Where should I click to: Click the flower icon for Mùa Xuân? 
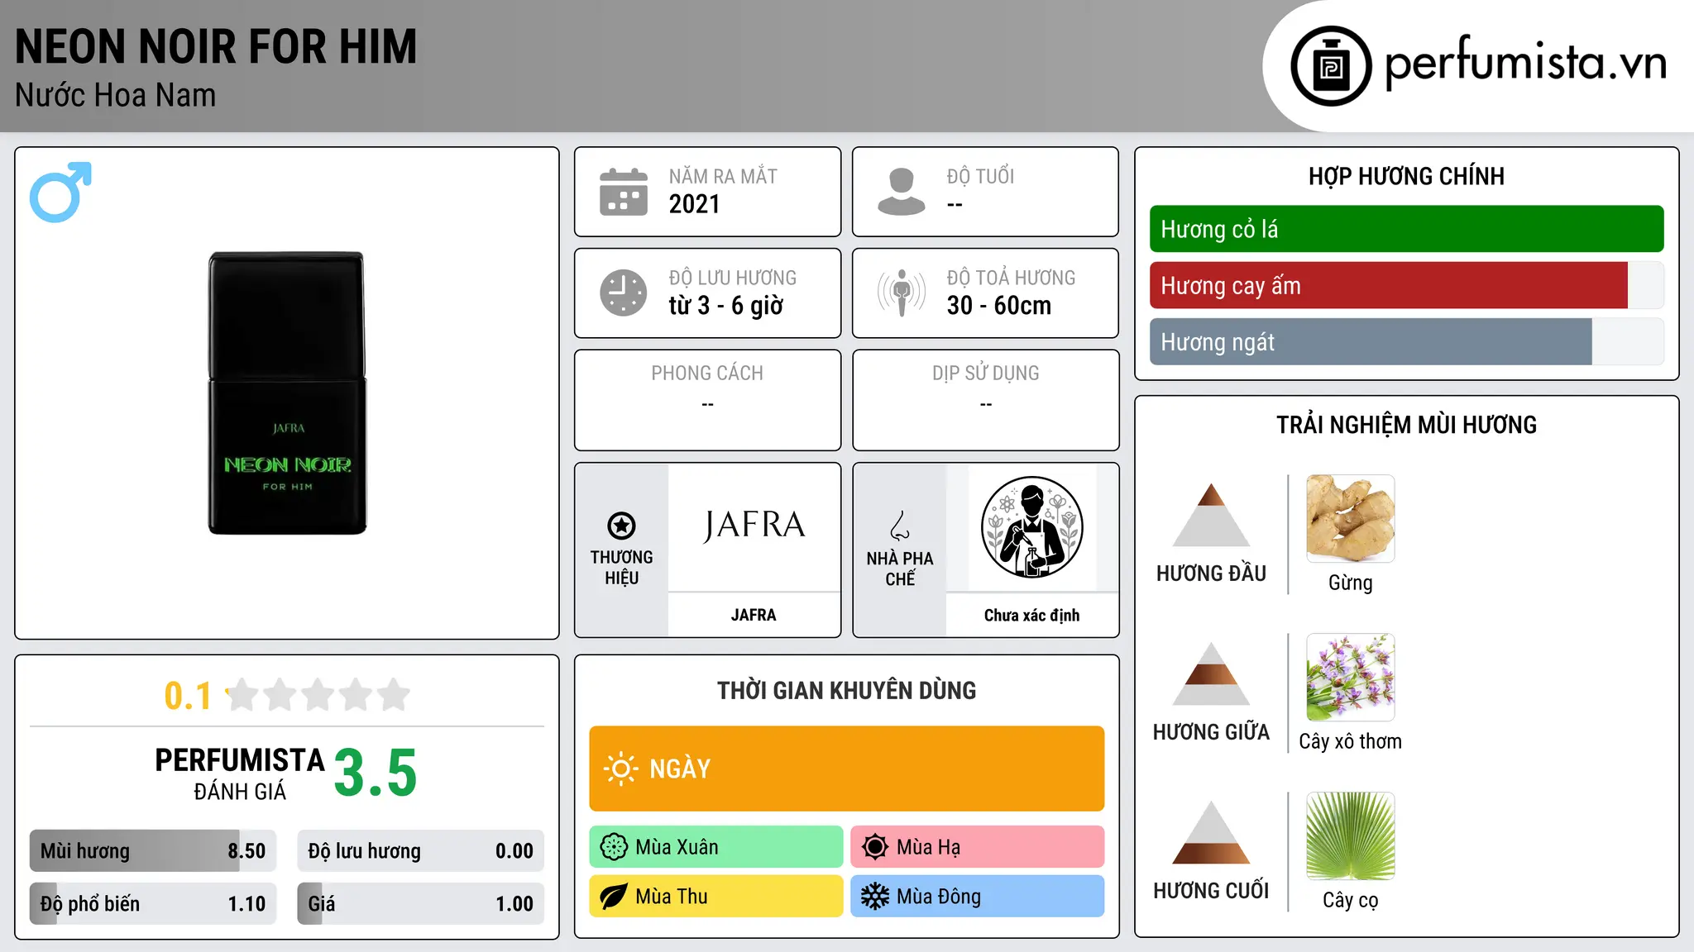click(x=614, y=847)
